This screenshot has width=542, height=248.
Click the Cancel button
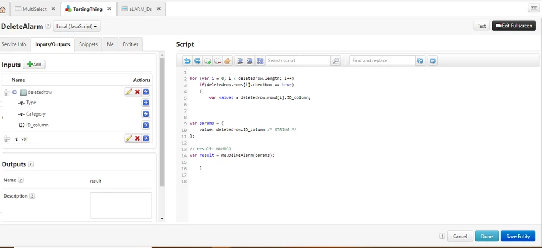pyautogui.click(x=460, y=236)
